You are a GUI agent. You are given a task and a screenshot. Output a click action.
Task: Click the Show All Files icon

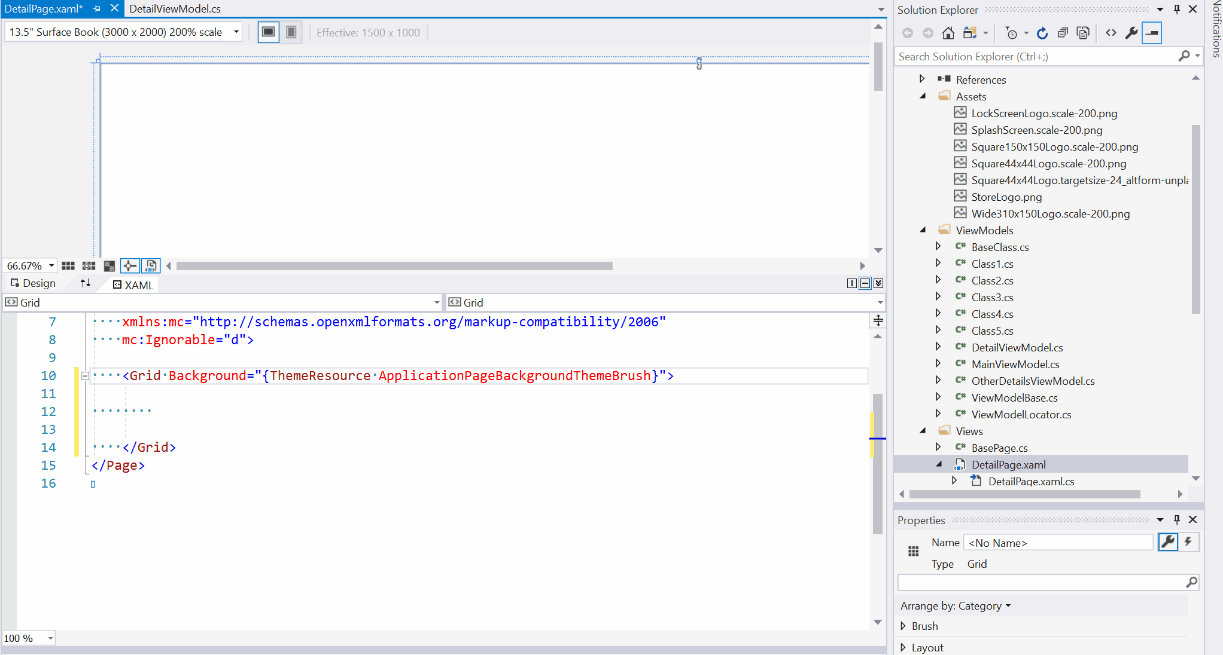pos(1082,33)
